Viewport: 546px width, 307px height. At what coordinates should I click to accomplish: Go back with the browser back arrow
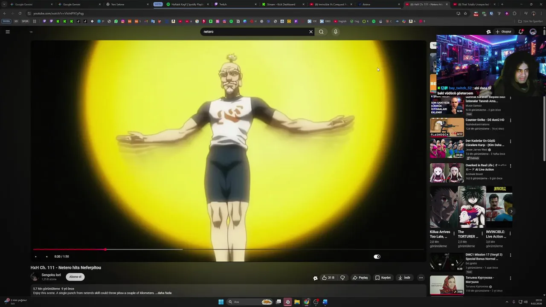tap(5, 13)
